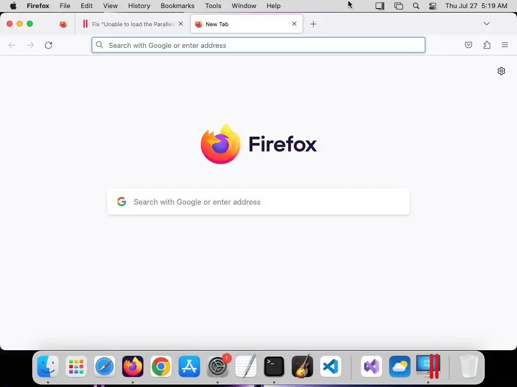
Task: Open Visual Studio Code from the Dock
Action: coord(330,366)
